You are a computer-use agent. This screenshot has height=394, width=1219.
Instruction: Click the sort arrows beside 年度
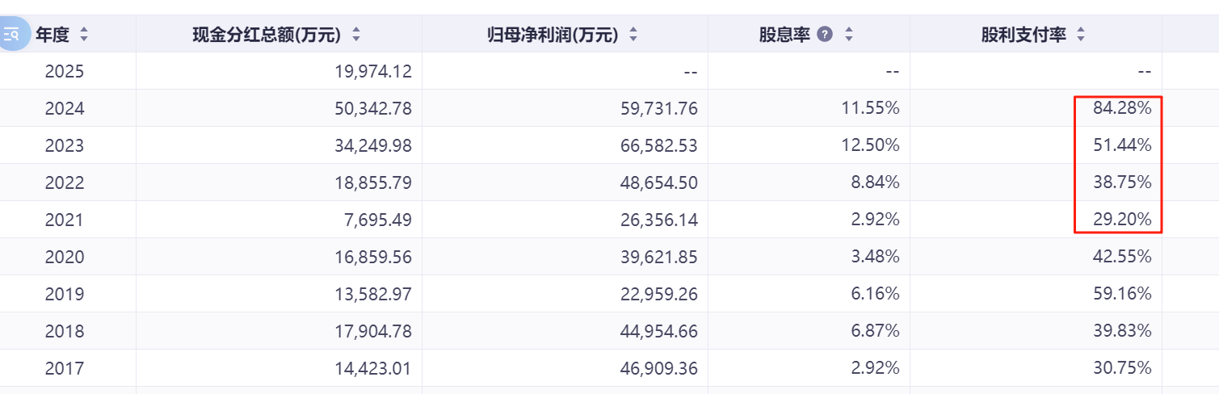[x=84, y=35]
